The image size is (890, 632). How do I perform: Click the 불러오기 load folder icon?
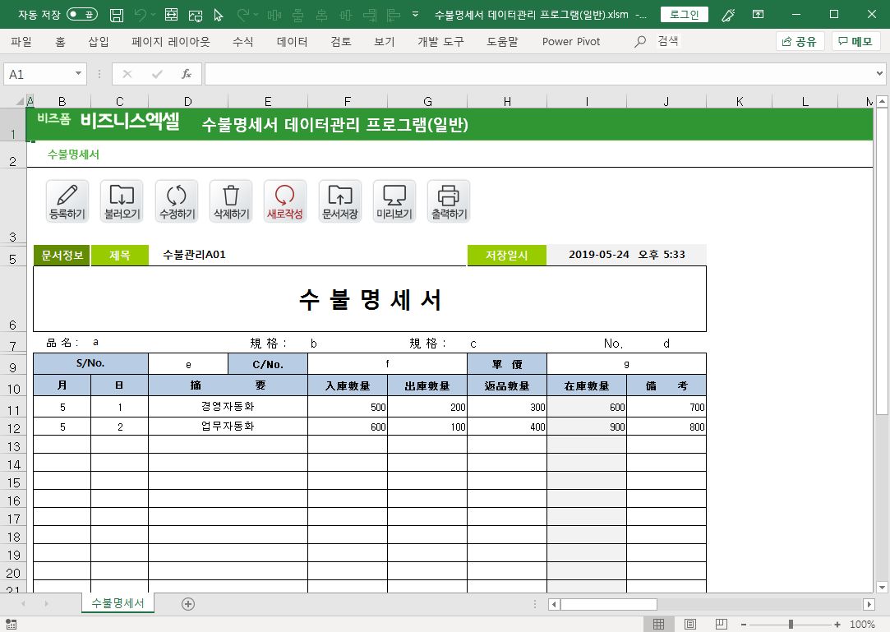(x=122, y=201)
